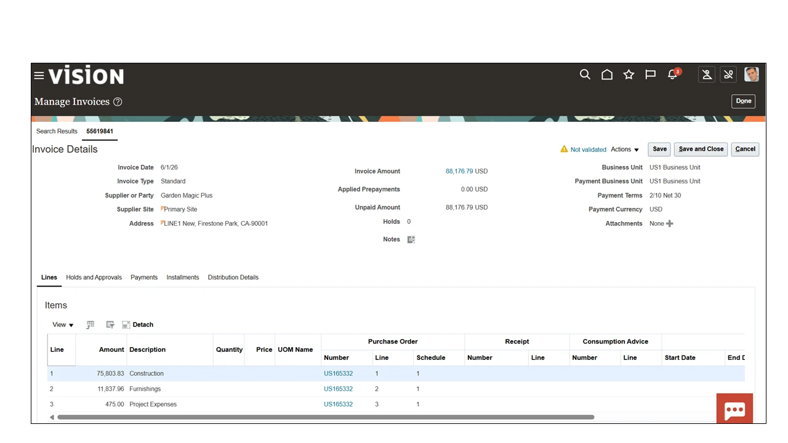
Task: Open PO US165332 for Construction line
Action: (x=338, y=373)
